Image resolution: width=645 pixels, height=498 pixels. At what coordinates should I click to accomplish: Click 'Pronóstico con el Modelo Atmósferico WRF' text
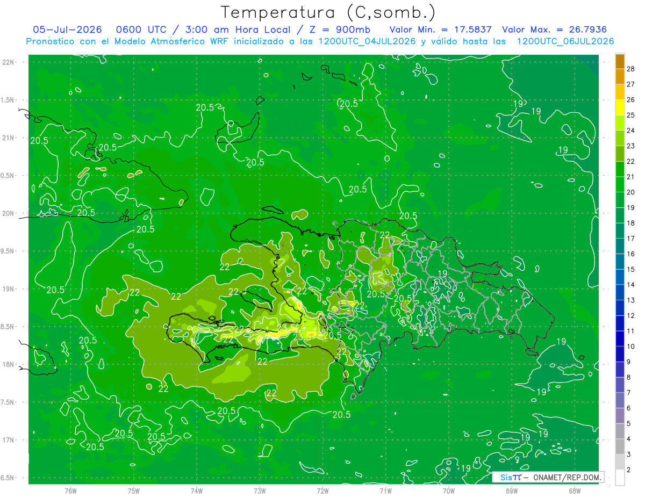tap(127, 41)
